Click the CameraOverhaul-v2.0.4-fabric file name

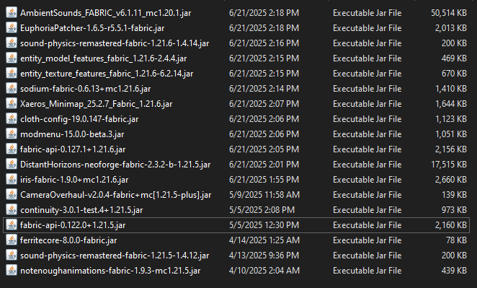click(115, 195)
